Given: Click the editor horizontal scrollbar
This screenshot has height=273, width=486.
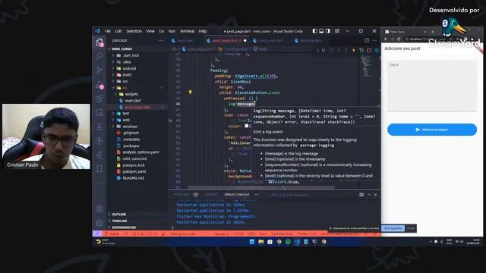Looking at the screenshot, I should point(261,187).
